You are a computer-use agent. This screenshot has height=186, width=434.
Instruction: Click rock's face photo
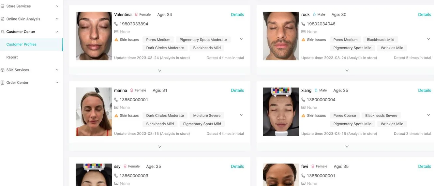point(281,36)
